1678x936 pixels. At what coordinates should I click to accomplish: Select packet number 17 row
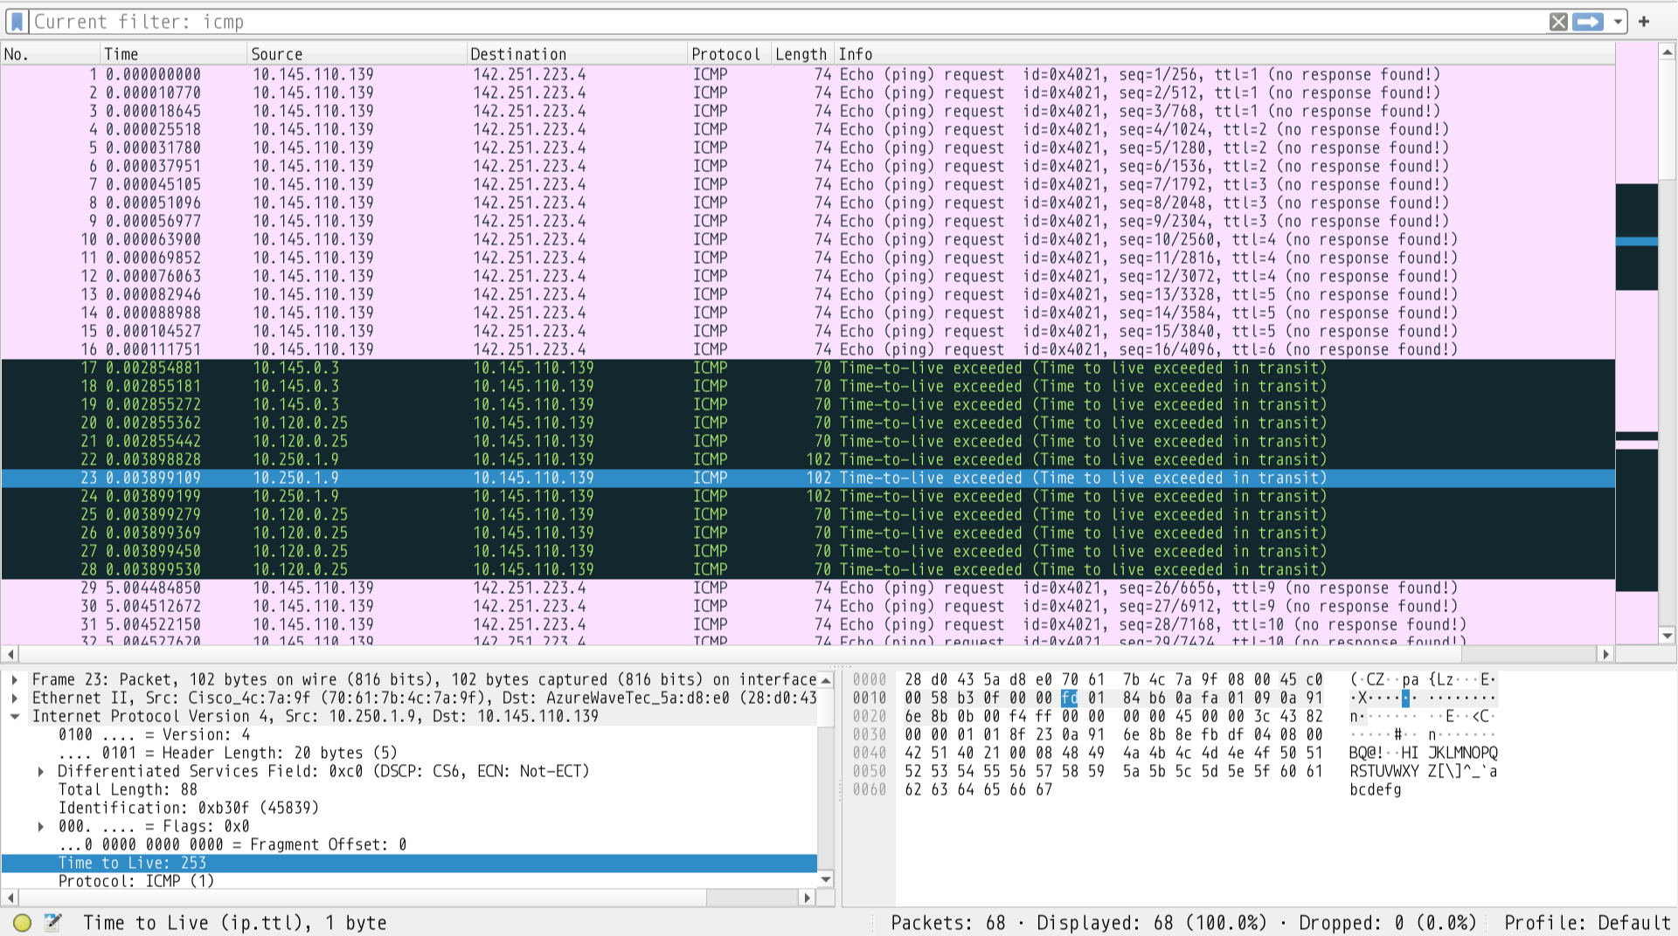(524, 368)
